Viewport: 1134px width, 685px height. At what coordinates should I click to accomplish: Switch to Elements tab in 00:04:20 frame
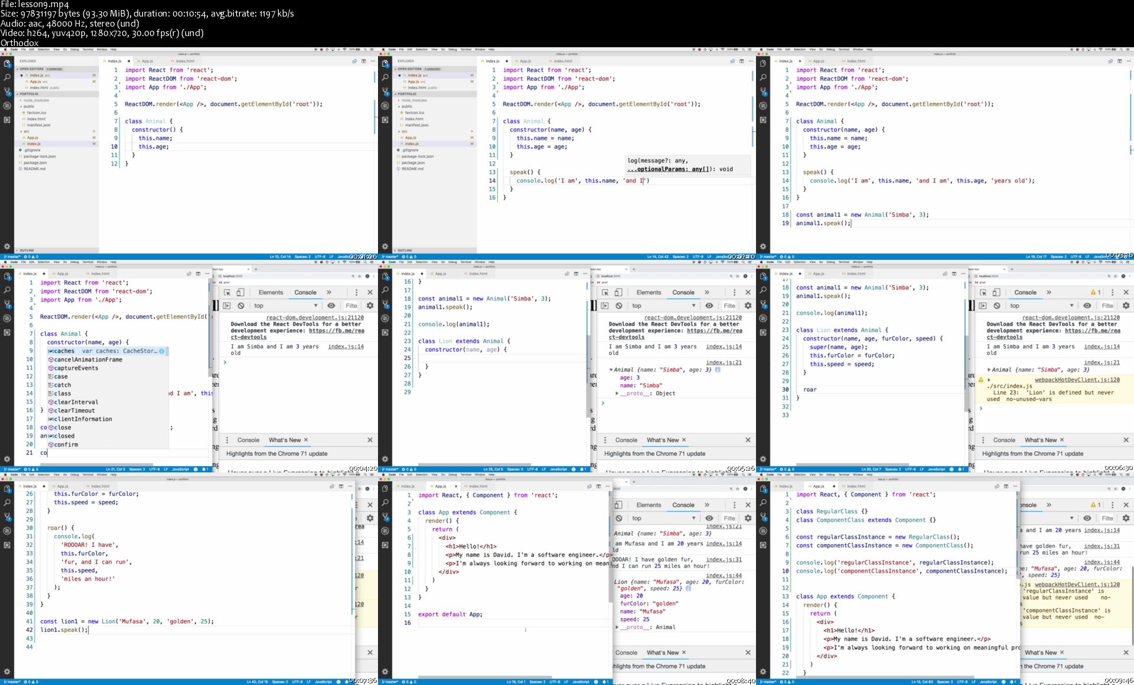(271, 292)
